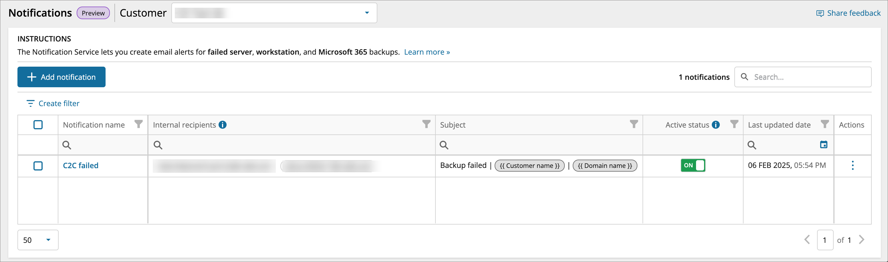The height and width of the screenshot is (262, 888).
Task: Expand the filter icon on Active status column
Action: click(734, 124)
